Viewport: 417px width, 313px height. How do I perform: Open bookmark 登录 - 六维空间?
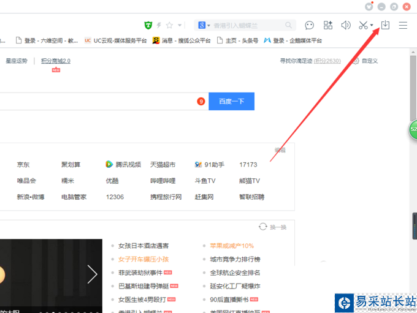pos(47,40)
